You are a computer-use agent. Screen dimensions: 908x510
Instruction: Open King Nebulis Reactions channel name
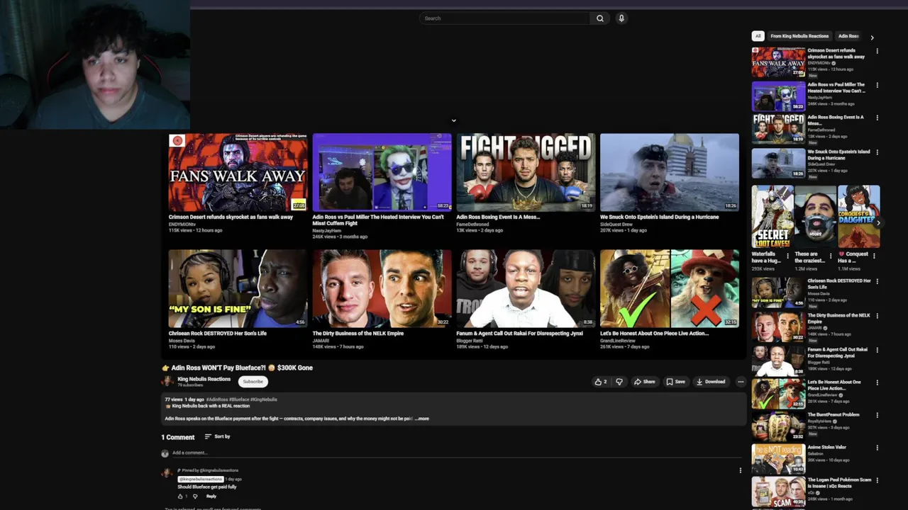204,379
